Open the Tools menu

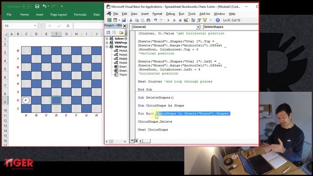tap(192, 14)
